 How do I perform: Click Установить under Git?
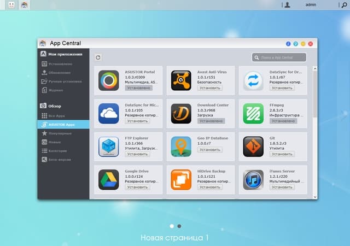click(x=282, y=154)
